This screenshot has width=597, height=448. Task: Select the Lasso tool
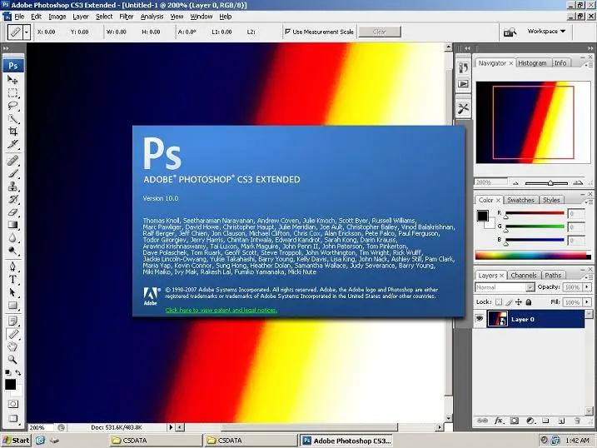tap(12, 106)
